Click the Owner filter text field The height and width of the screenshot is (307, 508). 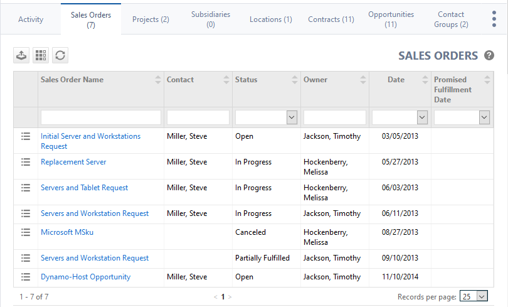[x=335, y=117]
